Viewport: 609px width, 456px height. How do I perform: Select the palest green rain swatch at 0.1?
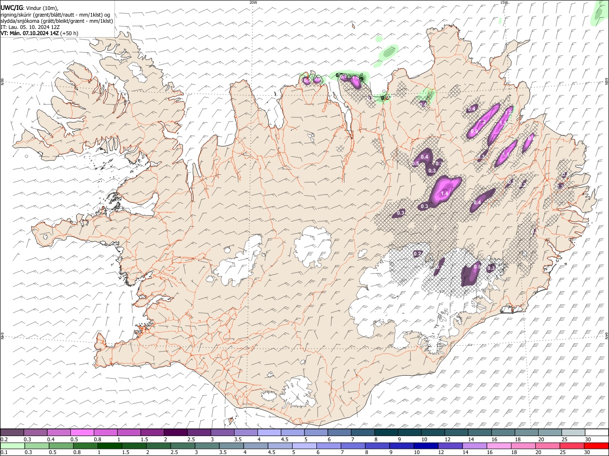(x=12, y=446)
